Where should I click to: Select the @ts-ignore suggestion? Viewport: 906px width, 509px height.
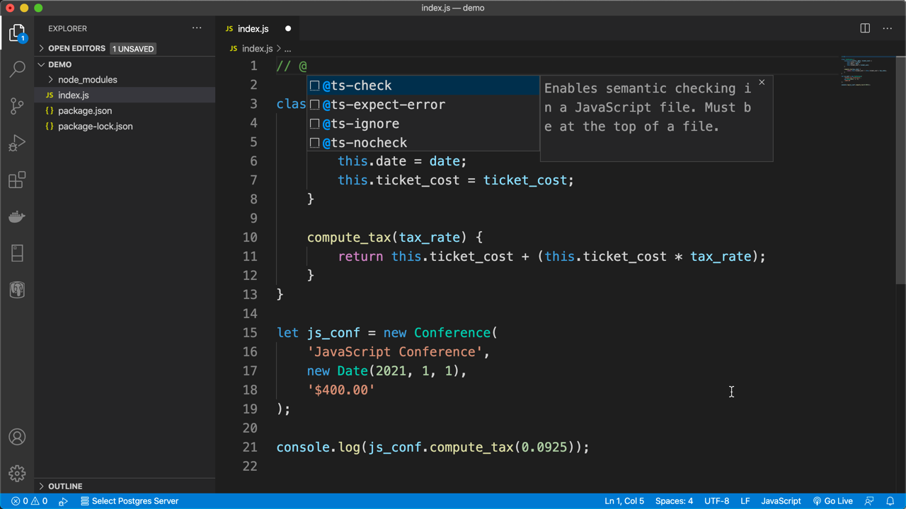(423, 124)
